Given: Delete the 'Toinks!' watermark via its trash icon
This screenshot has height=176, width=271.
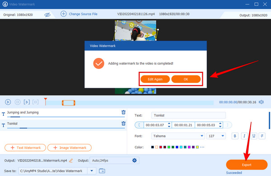Looking at the screenshot, I should [x=123, y=124].
